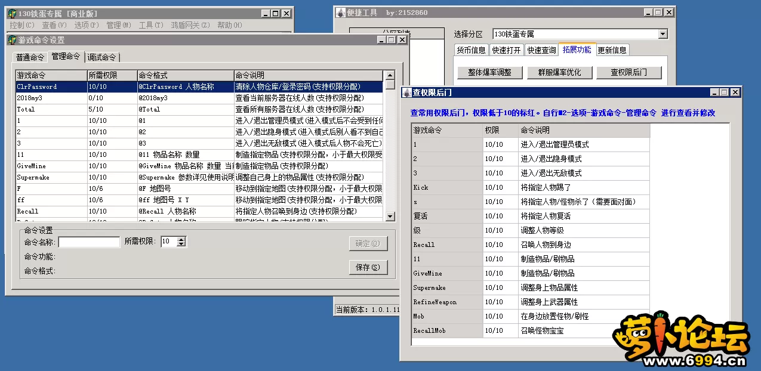Open the 选项(P) menu
Screen dimensions: 761x371
[87, 25]
